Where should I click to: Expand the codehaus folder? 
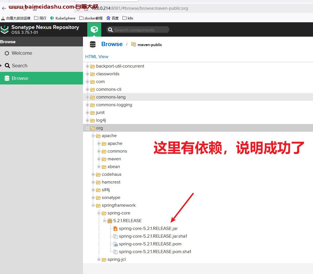[x=93, y=175]
